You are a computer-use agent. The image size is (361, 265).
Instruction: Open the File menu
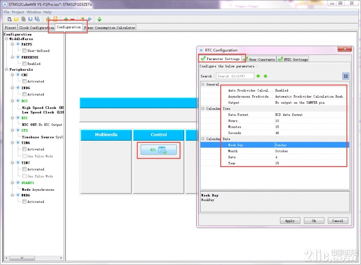point(7,12)
